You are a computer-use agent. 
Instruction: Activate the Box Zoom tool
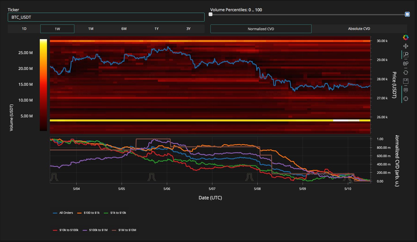pos(406,55)
